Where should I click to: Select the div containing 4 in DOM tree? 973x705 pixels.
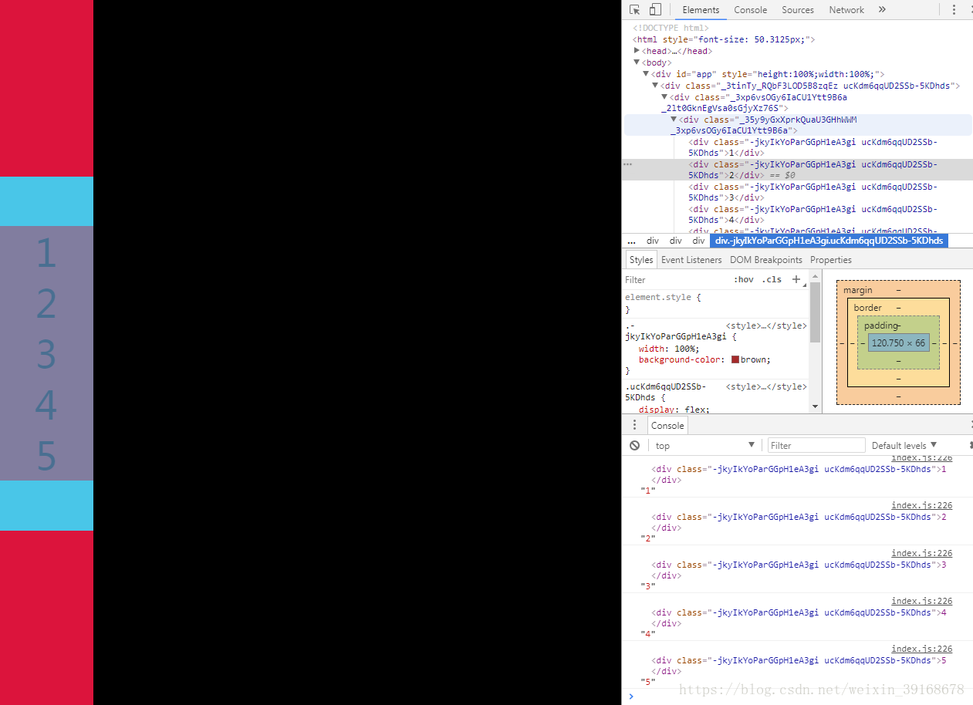pos(813,214)
